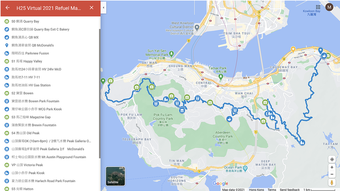This screenshot has height=191, width=340.
Task: Click the side panel list scrollbar
Action: [99, 93]
